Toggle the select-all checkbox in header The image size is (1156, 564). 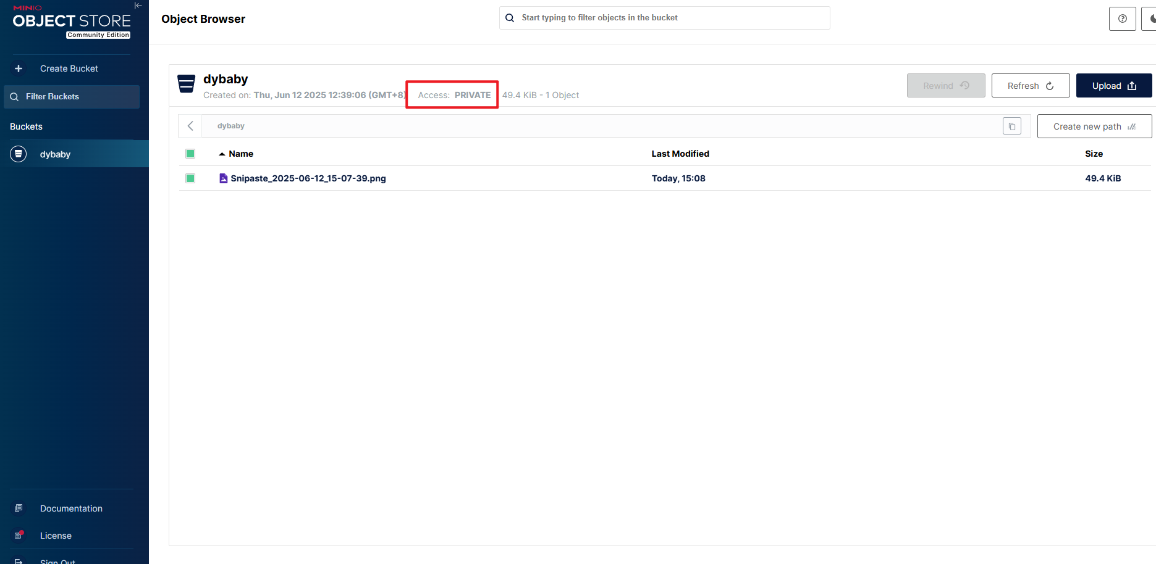click(190, 154)
